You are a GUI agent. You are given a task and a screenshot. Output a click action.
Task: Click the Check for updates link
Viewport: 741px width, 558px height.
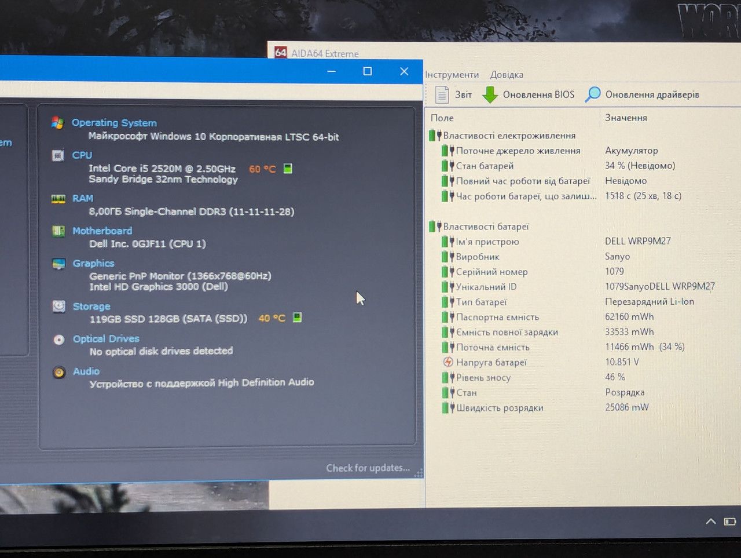pos(368,468)
